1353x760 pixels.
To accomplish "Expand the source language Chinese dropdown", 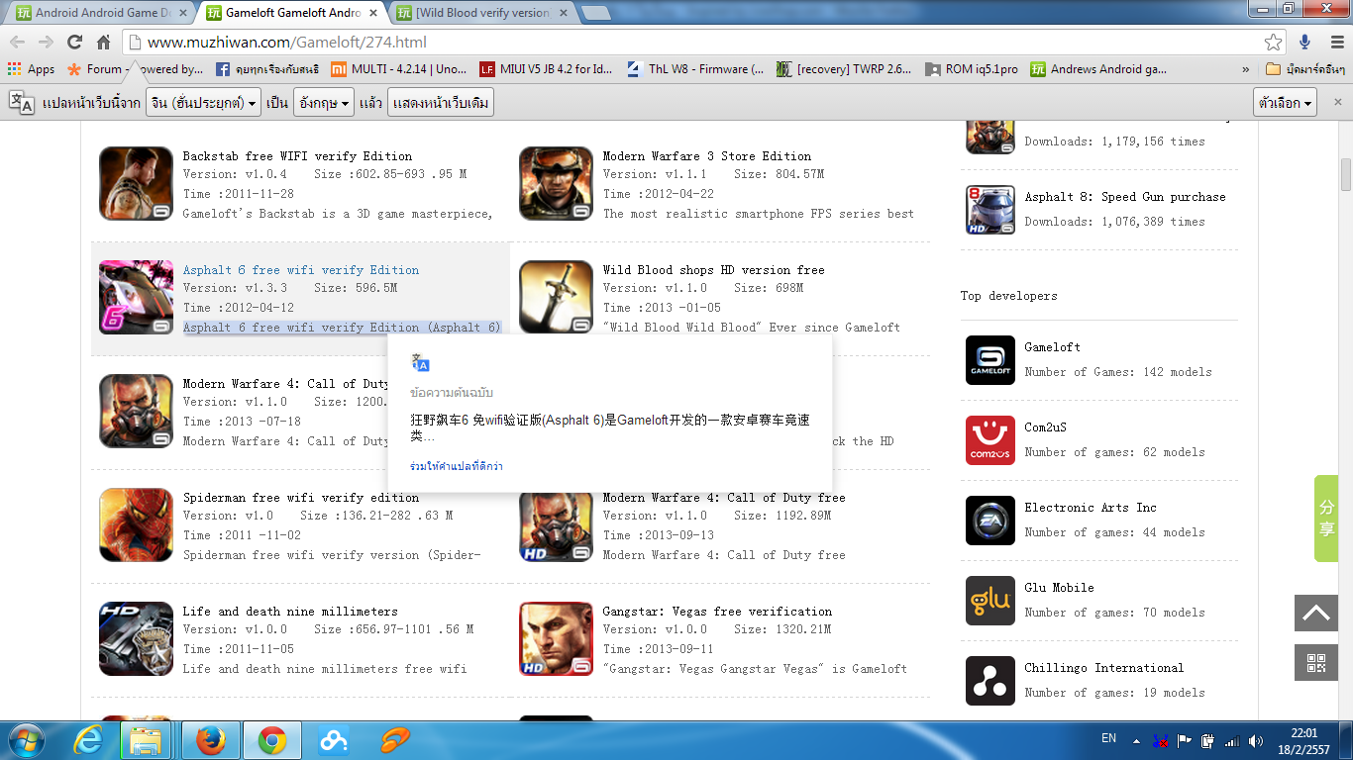I will coord(203,103).
